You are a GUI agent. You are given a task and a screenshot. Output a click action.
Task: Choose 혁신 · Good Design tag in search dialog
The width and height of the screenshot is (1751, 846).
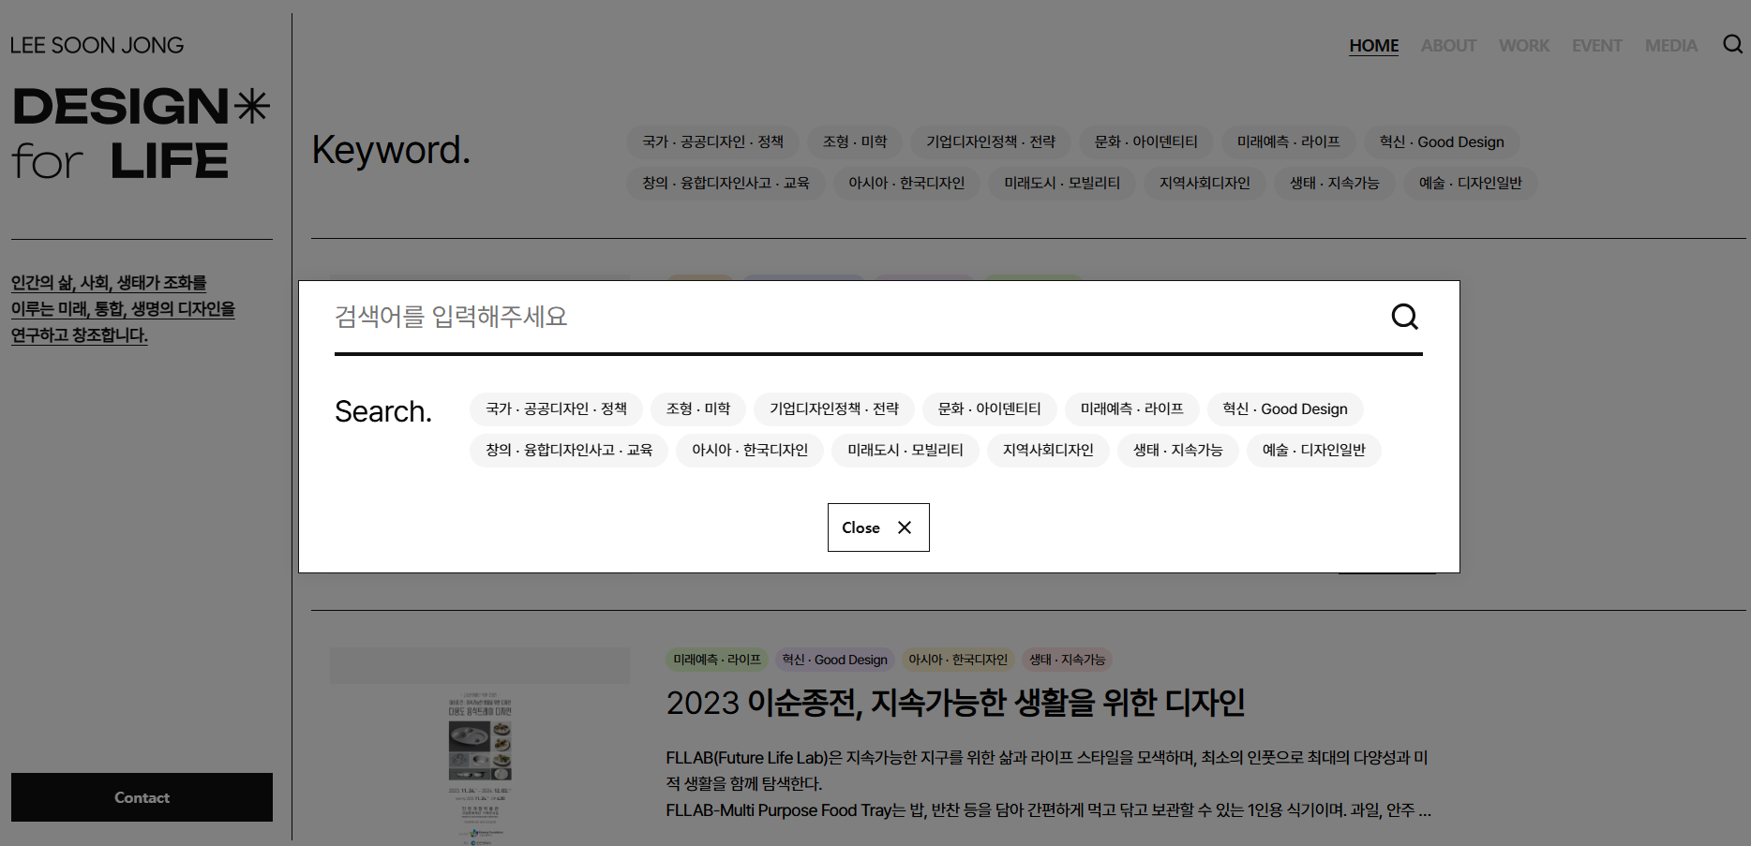click(1284, 409)
